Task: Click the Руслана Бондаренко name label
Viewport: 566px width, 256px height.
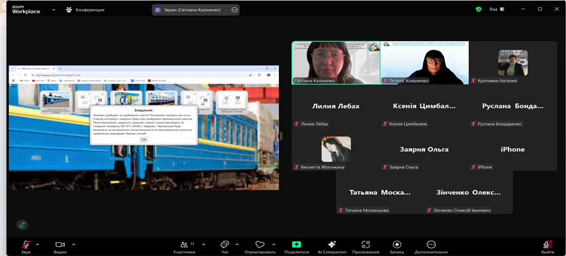Action: (x=500, y=124)
